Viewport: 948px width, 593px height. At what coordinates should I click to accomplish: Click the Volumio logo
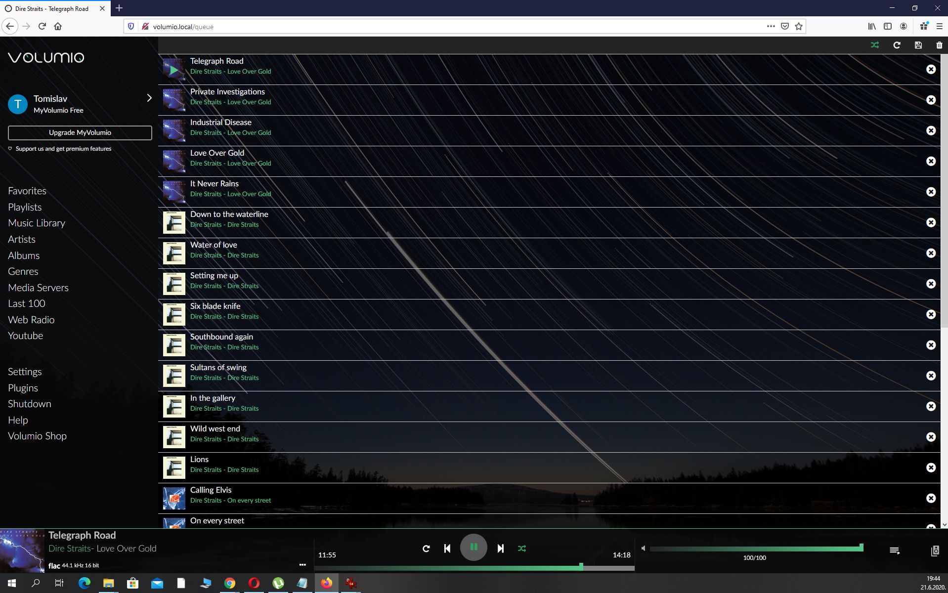(46, 57)
